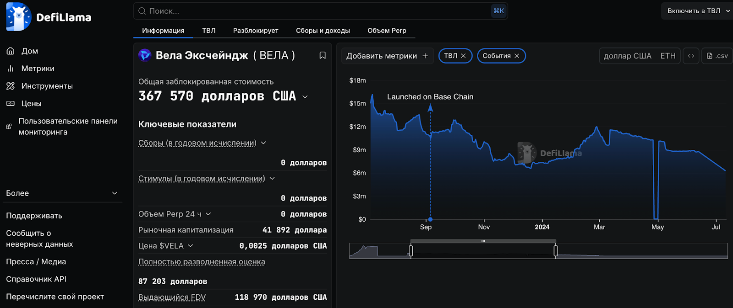Click the left handle of chart range slider
This screenshot has height=308, width=733.
pyautogui.click(x=411, y=250)
